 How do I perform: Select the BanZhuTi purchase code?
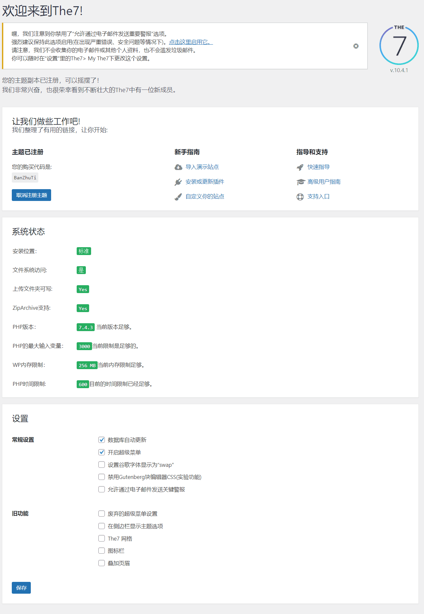point(25,178)
